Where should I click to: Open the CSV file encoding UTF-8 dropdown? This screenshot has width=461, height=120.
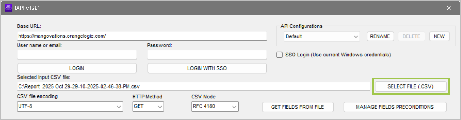[x=70, y=107]
